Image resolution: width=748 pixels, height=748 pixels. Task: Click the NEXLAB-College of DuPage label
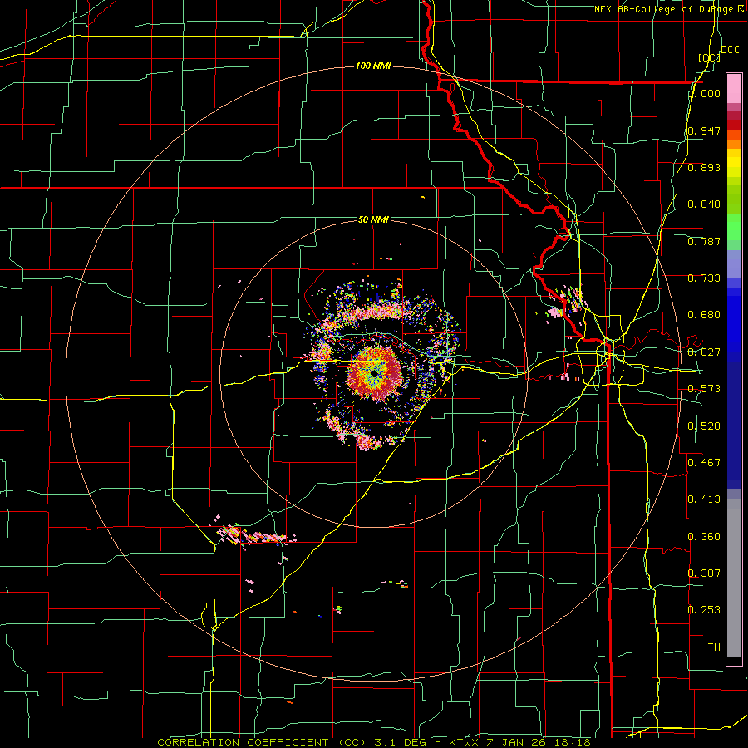669,9
